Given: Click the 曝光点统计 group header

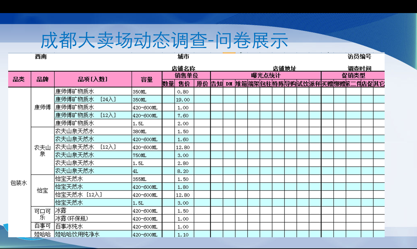Looking at the screenshot, I should click(266, 75).
